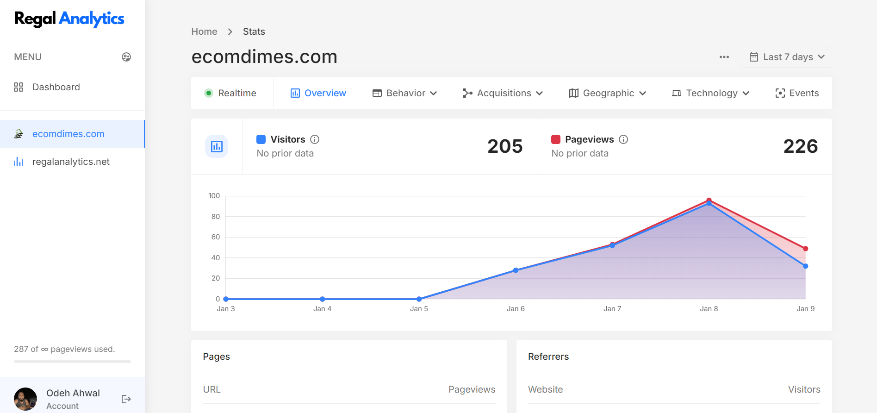The width and height of the screenshot is (877, 413).
Task: Select ecomdimes.com in the sidebar
Action: (x=72, y=134)
